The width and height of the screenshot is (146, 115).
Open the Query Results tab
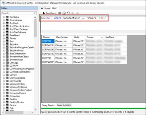coord(48,105)
